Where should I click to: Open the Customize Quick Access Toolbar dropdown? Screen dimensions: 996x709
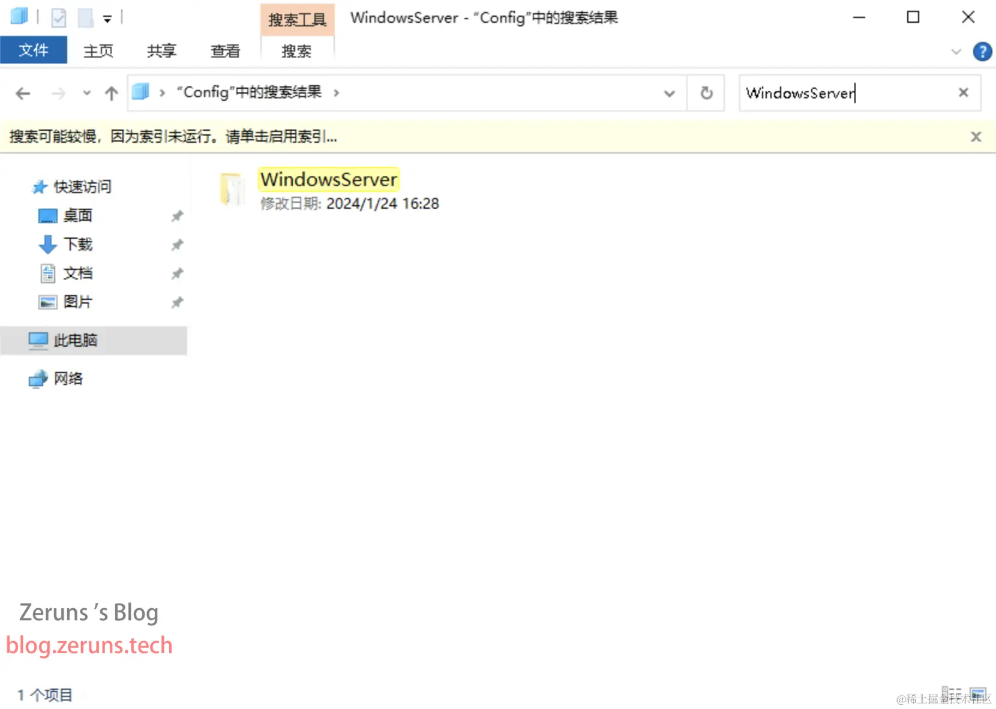point(107,19)
